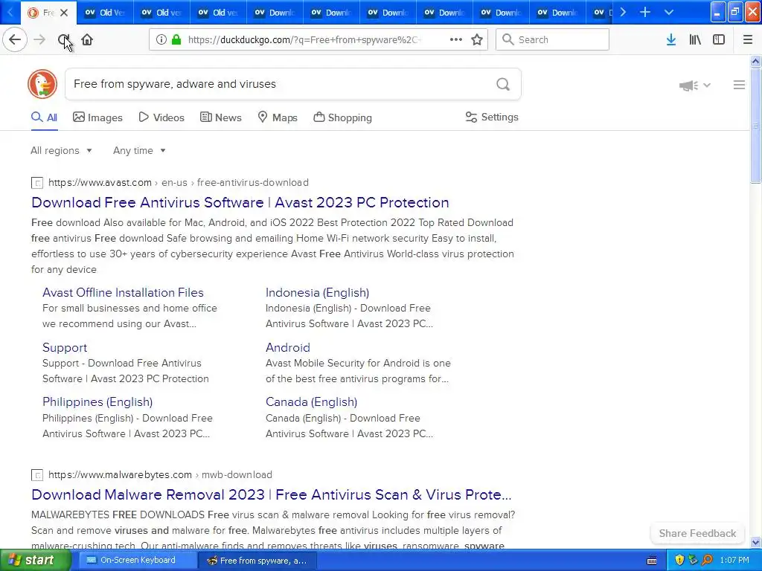The image size is (762, 571).
Task: Open 'Download Malware Removal 2023' result
Action: 271,494
